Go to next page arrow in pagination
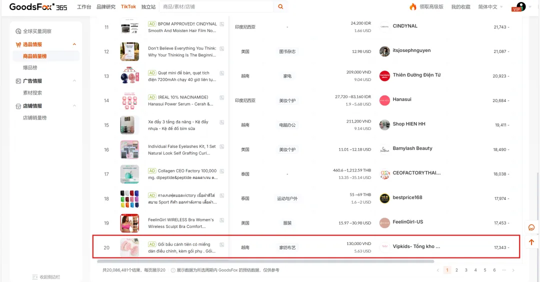The width and height of the screenshot is (540, 282). pyautogui.click(x=513, y=270)
